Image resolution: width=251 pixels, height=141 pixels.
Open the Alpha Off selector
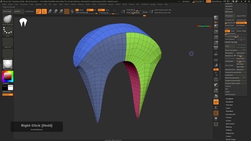tap(8, 42)
